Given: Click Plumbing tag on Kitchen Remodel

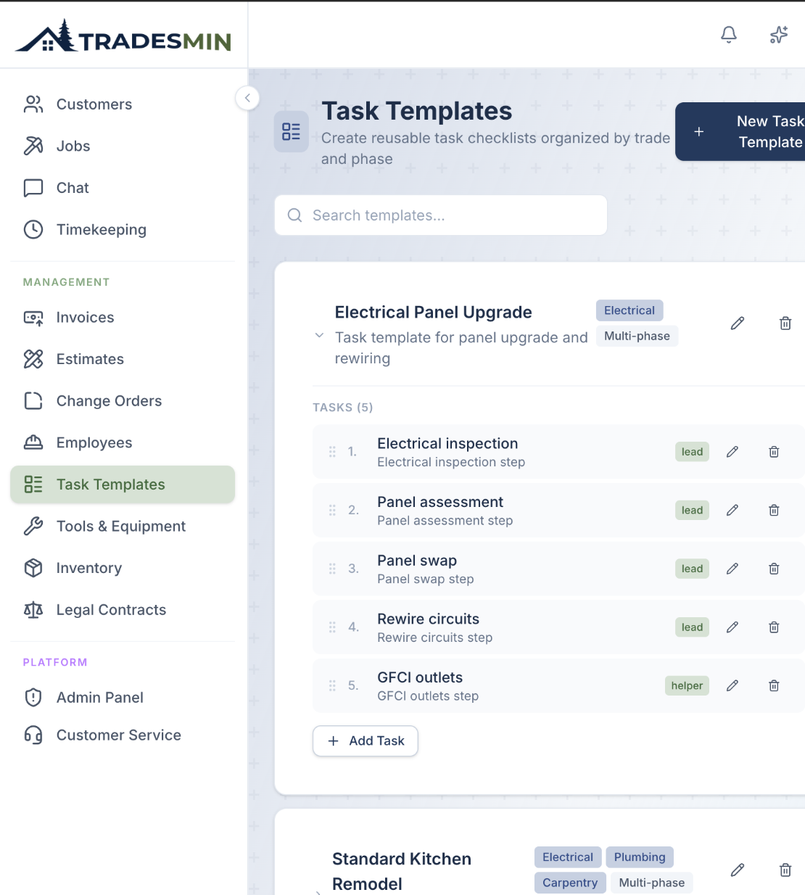Looking at the screenshot, I should (x=640, y=857).
